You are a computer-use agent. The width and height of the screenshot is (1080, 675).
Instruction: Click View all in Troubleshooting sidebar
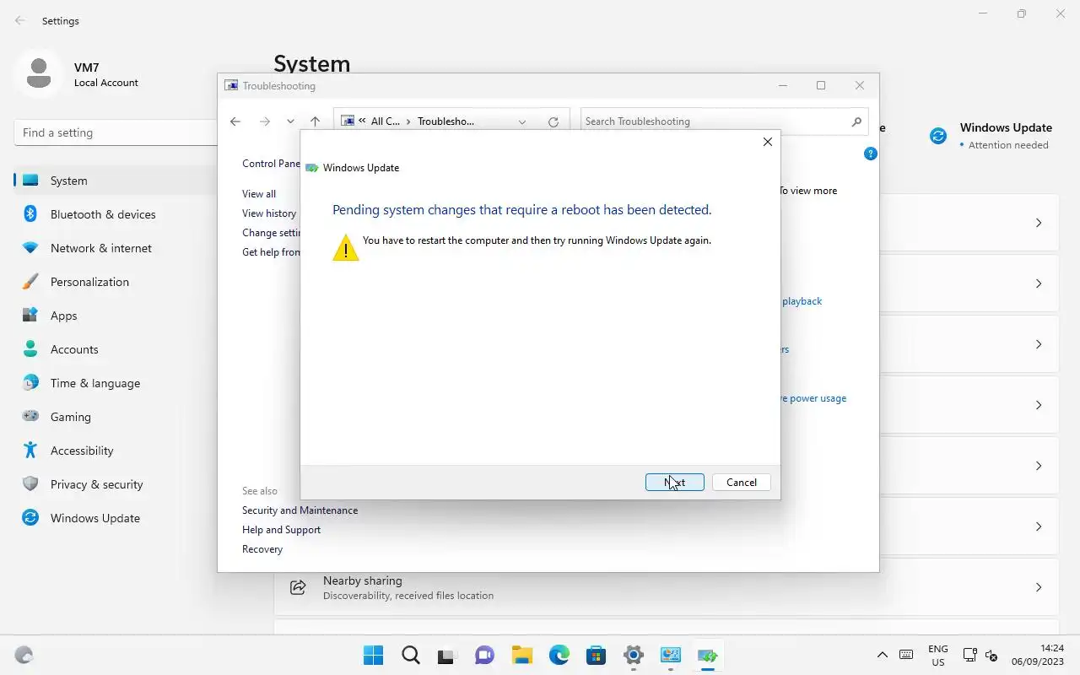point(259,194)
